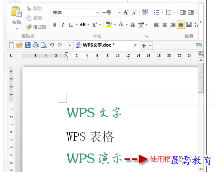This screenshot has height=172, width=215.
Task: Open bullet list style dropdown arrow
Action: coord(162,12)
